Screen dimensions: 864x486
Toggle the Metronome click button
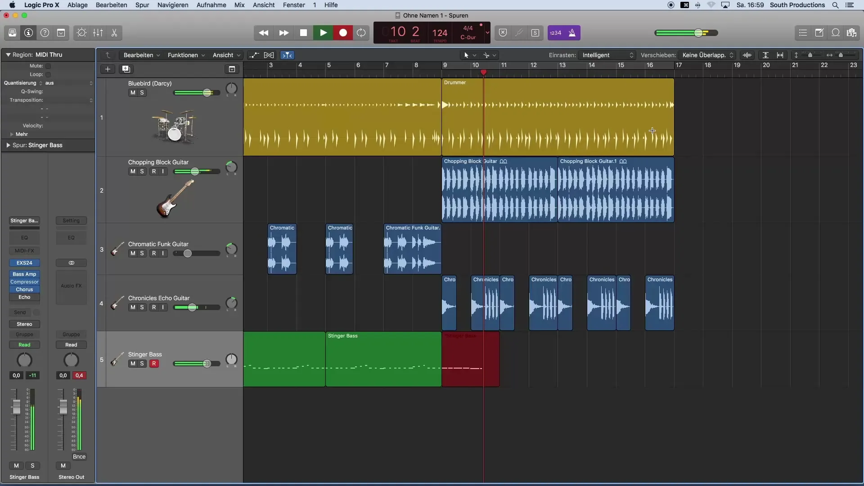coord(572,33)
